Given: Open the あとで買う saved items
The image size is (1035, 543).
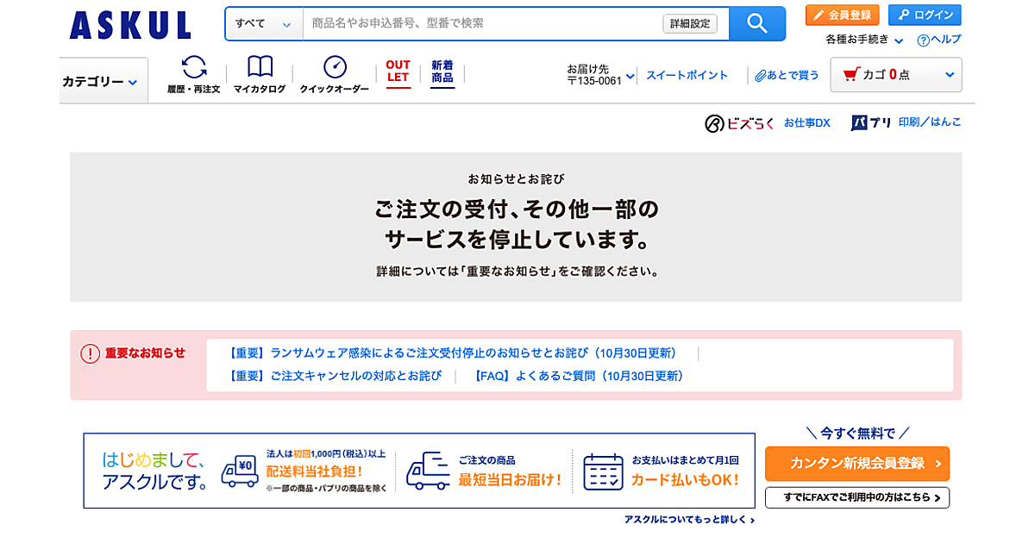Looking at the screenshot, I should coord(787,76).
